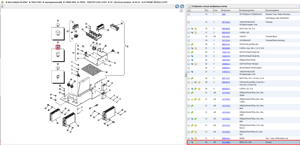
Task: Open part number link 87414888
Action: pyautogui.click(x=226, y=142)
